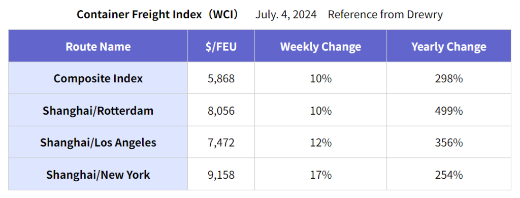Click the Composite Index row label
The height and width of the screenshot is (198, 520).
point(98,78)
